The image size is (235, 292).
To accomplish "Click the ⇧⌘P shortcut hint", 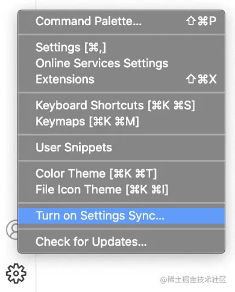I will [201, 21].
